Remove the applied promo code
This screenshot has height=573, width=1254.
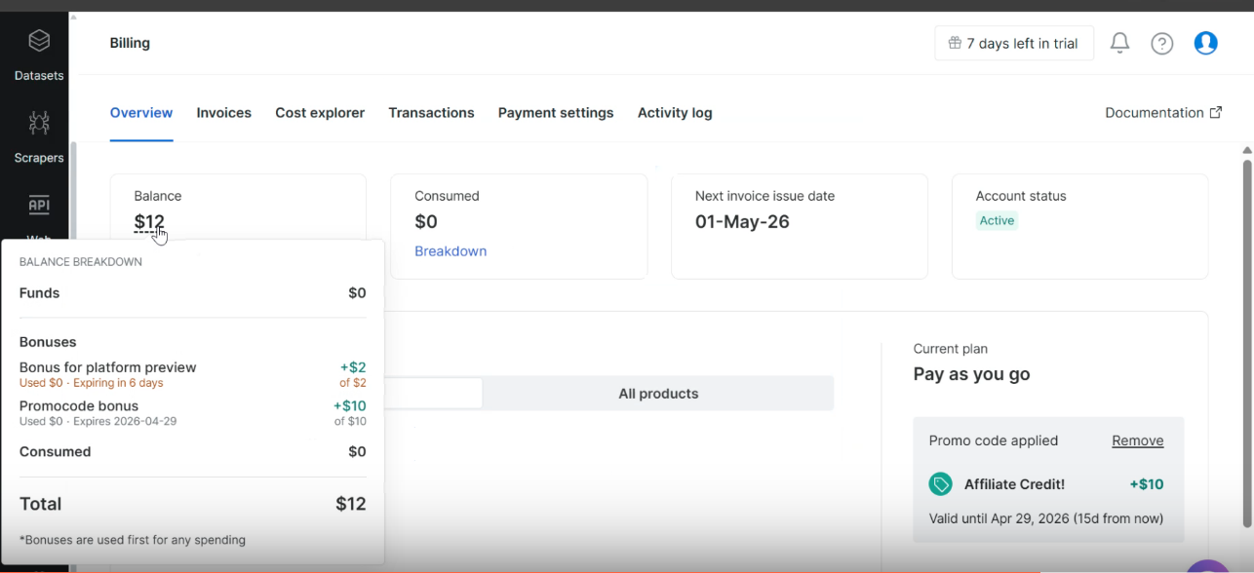[1138, 440]
